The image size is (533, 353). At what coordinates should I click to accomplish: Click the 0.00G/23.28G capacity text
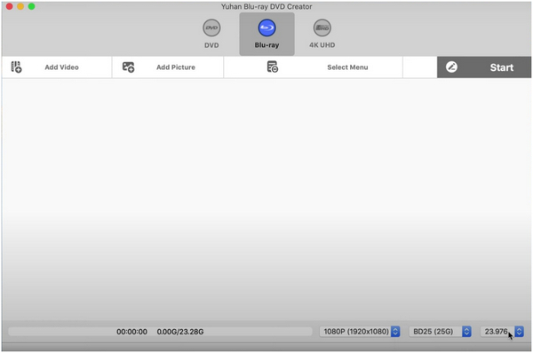point(180,332)
